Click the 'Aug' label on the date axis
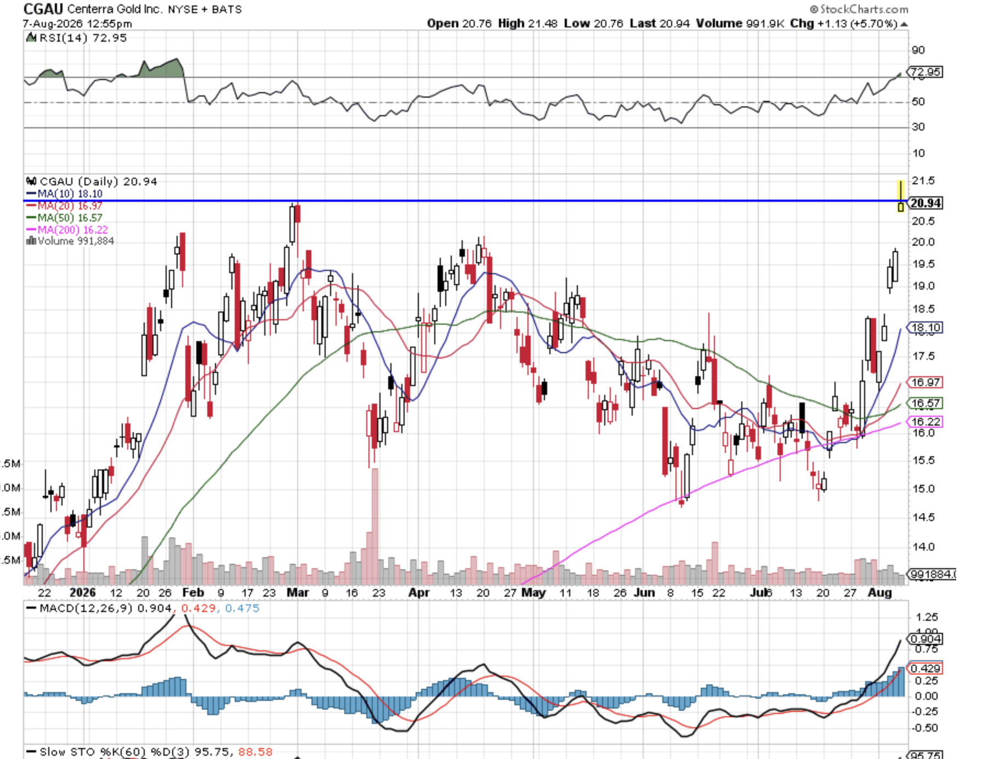Image resolution: width=988 pixels, height=759 pixels. click(880, 593)
